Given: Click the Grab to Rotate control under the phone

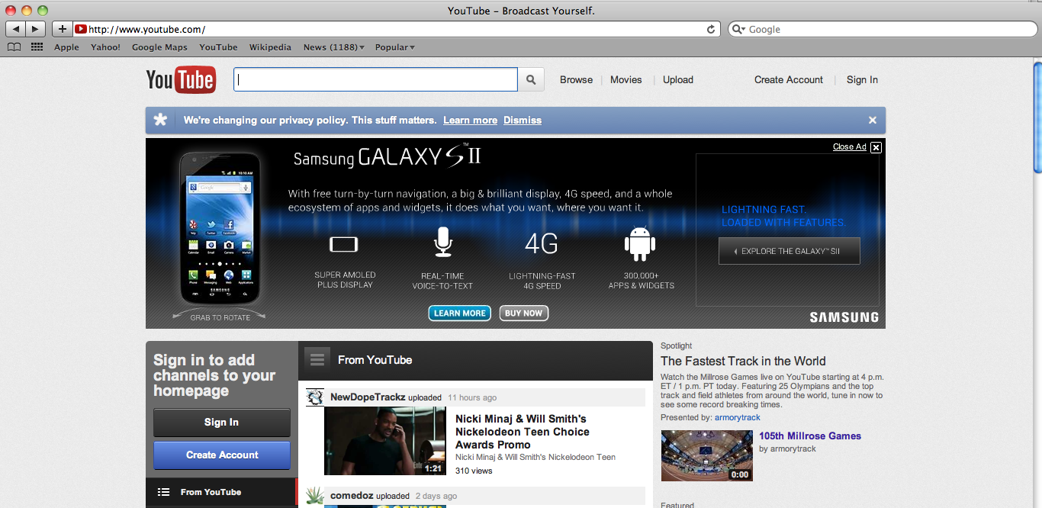Looking at the screenshot, I should pos(220,317).
